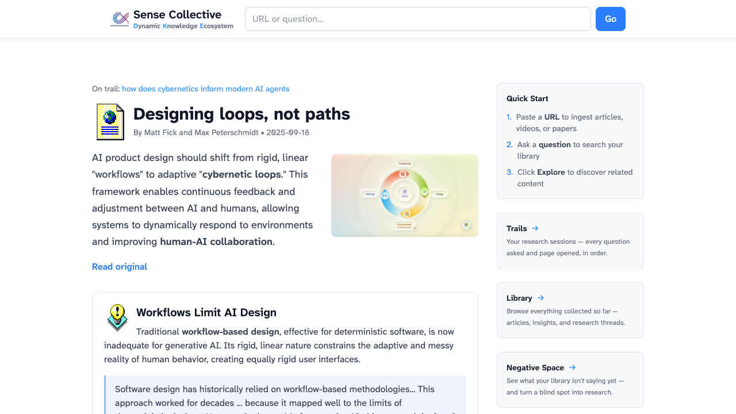Click the arrow icon next to Negative Space
The height and width of the screenshot is (414, 736).
coord(573,367)
